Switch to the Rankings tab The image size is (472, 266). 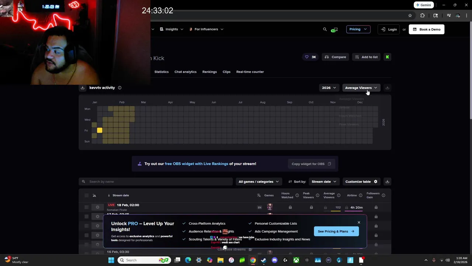209,72
